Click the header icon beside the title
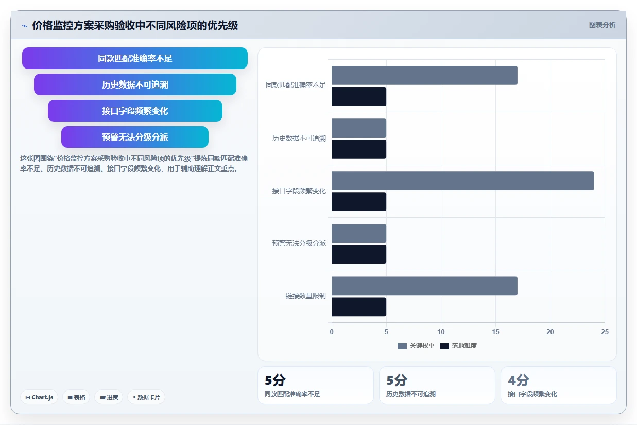The height and width of the screenshot is (425, 637). pos(24,25)
